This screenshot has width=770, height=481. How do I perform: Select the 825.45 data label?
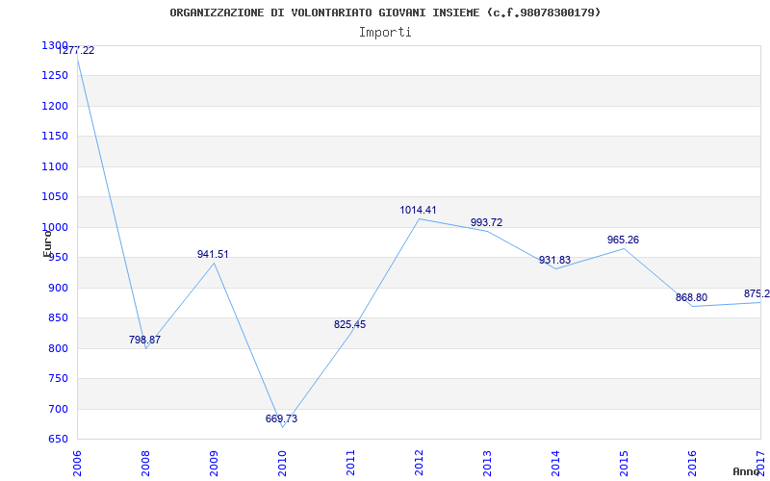349,324
